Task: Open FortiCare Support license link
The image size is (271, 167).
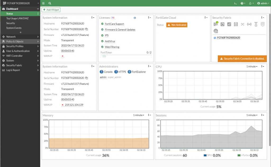Action: (x=114, y=24)
